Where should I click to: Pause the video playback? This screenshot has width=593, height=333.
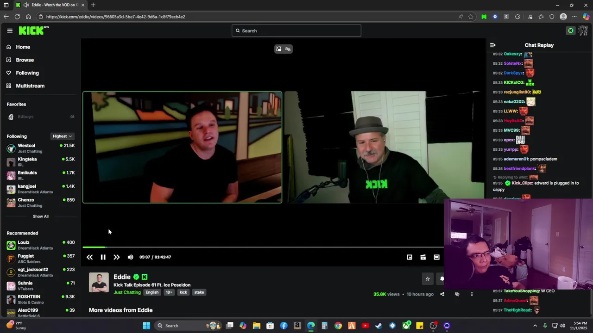point(103,257)
